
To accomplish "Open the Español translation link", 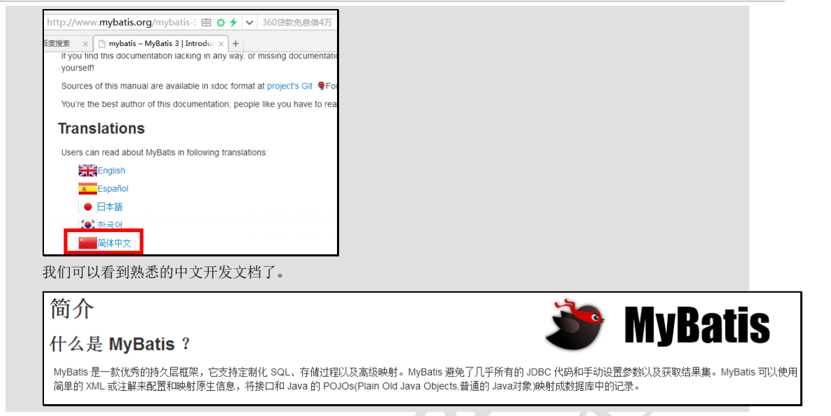I will pos(113,188).
